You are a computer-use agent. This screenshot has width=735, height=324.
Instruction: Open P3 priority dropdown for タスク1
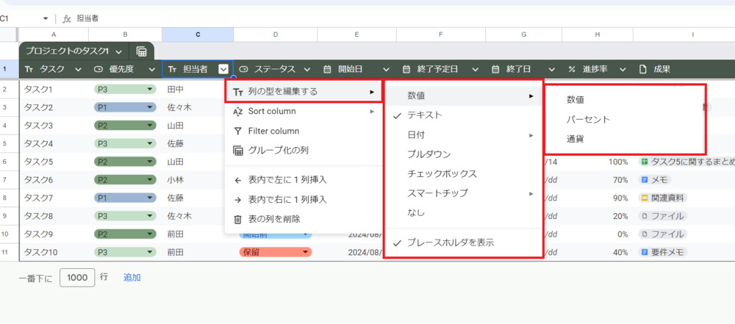pos(151,89)
